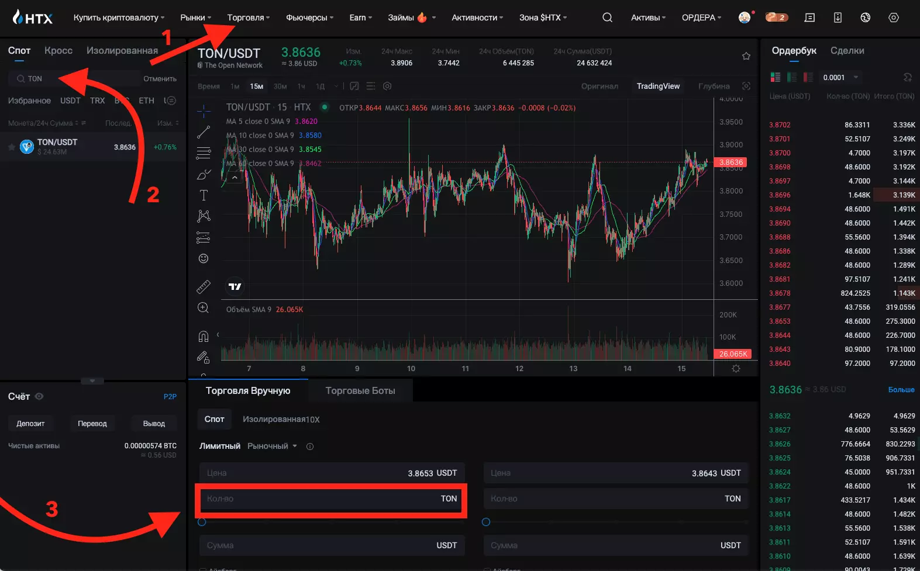Select the brush drawing tool
The width and height of the screenshot is (920, 571).
(204, 174)
